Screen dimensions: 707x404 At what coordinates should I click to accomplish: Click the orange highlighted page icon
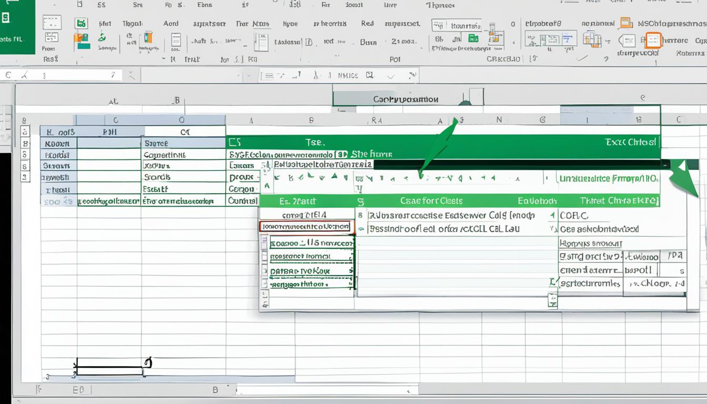coord(653,41)
